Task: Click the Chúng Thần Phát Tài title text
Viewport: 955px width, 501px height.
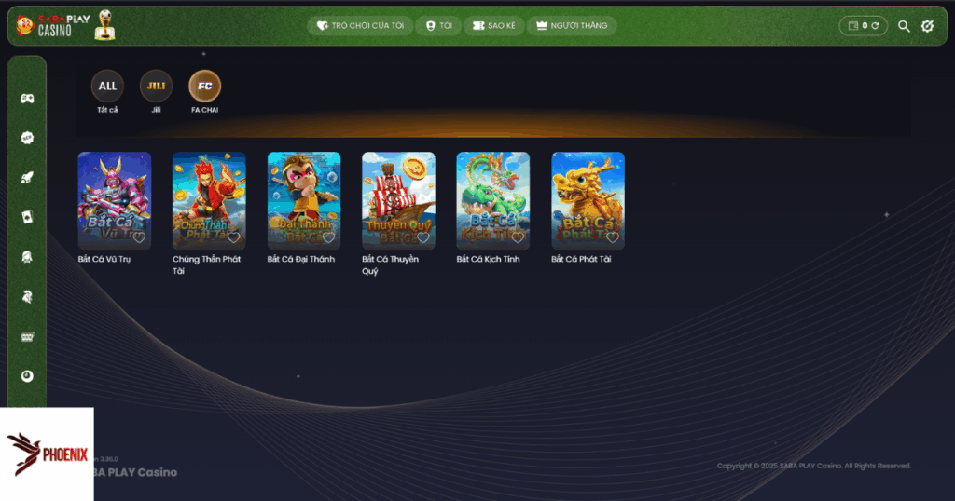Action: tap(206, 265)
